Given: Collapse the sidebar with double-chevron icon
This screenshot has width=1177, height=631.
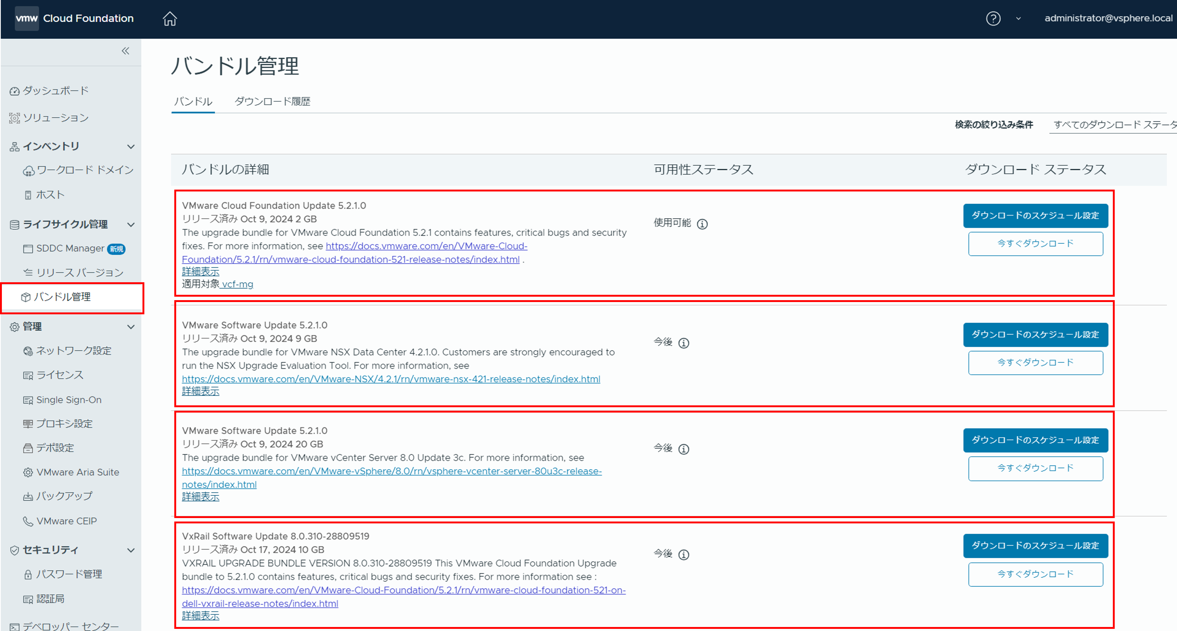Looking at the screenshot, I should pyautogui.click(x=125, y=51).
